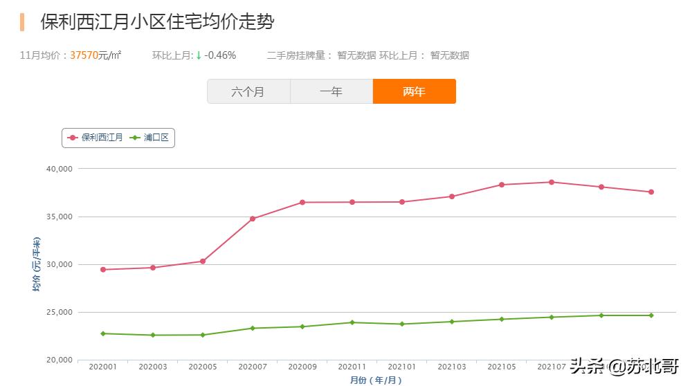Screen dimensions: 690x386
Task: Click the last 浦口区 data point
Action: pos(651,315)
